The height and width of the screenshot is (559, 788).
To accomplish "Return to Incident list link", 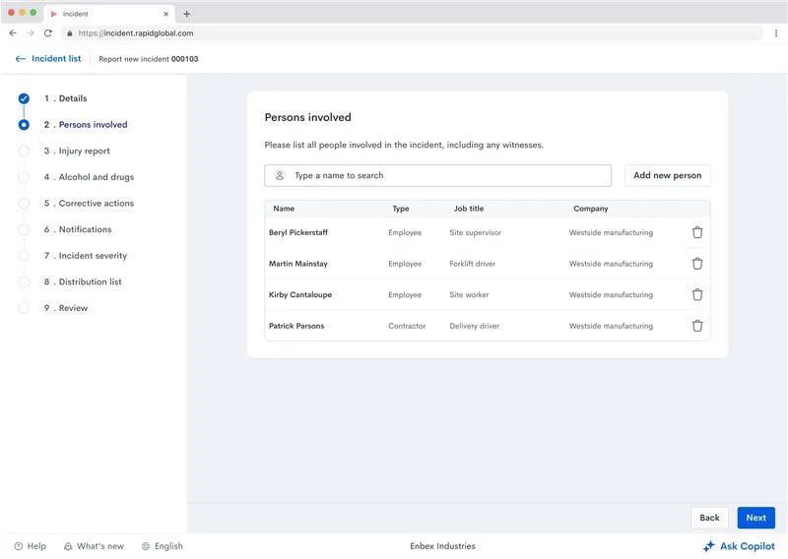I will (56, 59).
